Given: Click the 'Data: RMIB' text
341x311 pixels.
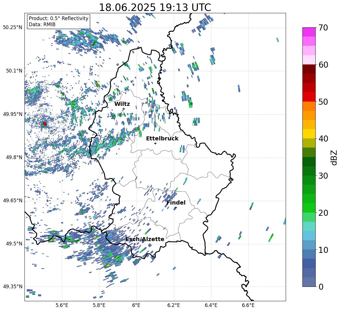Looking at the screenshot, I should coord(42,24).
